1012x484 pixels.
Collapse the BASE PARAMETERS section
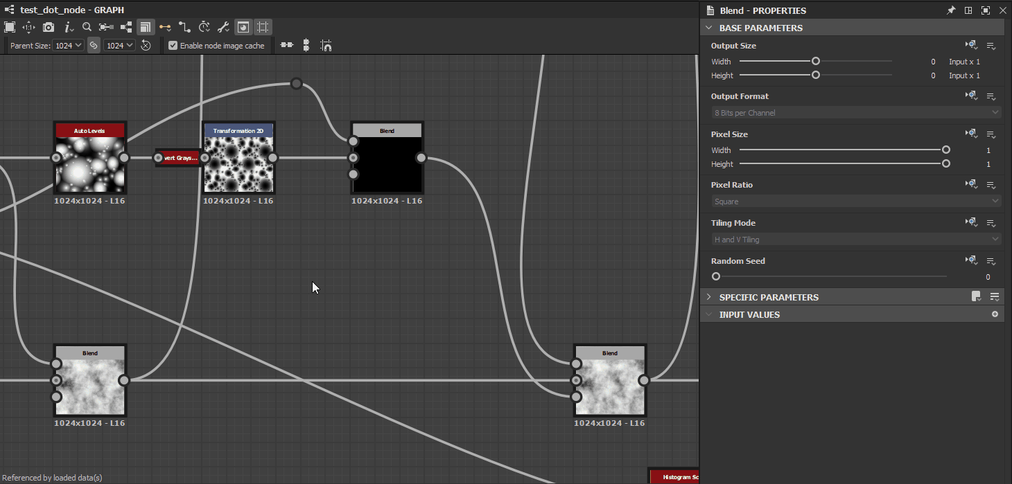708,28
